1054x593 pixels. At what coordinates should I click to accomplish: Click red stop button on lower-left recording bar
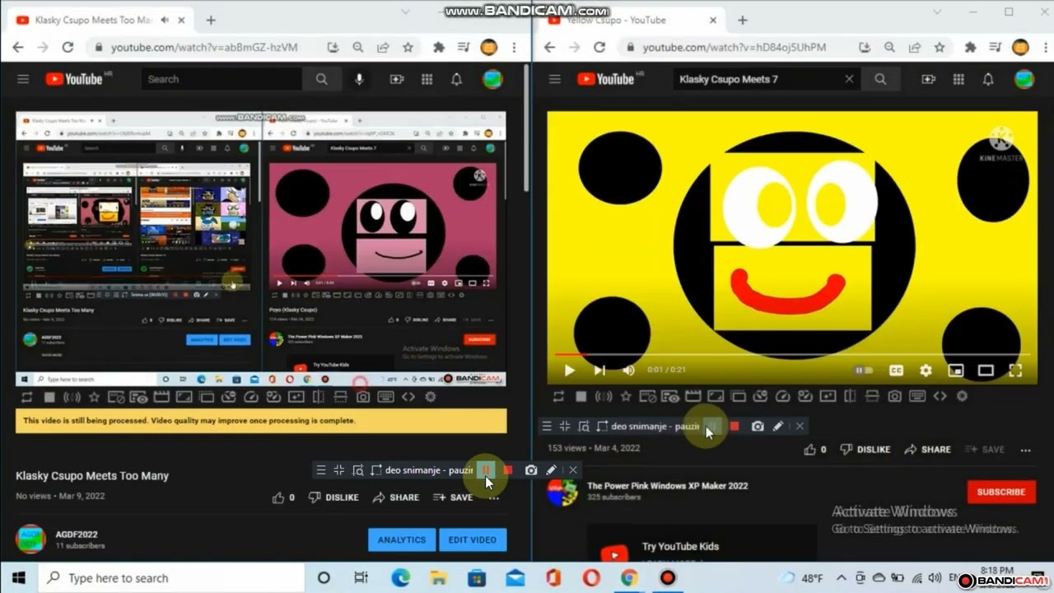click(x=508, y=470)
